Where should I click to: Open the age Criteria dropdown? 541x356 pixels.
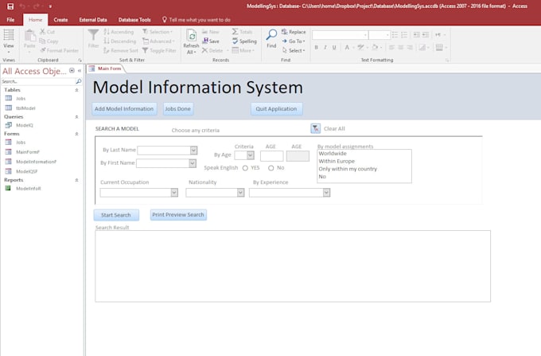(251, 155)
